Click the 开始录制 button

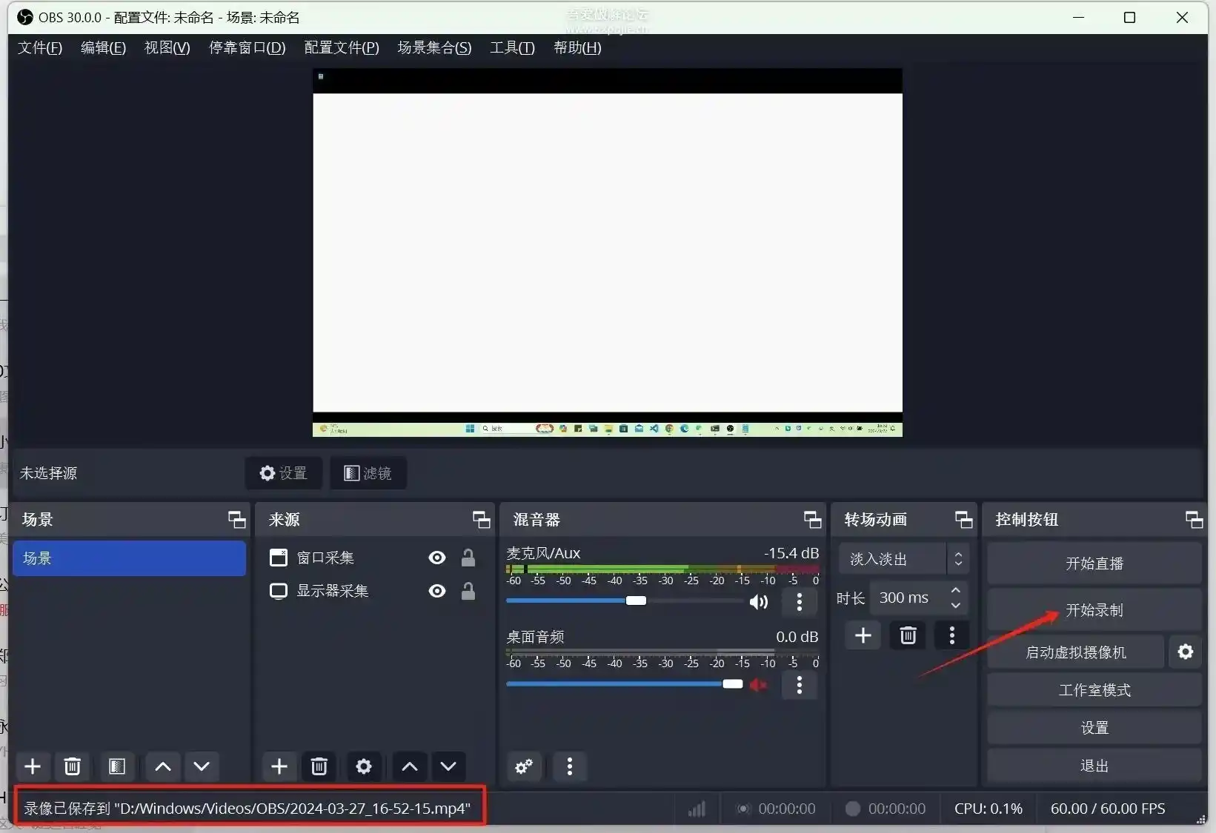point(1094,609)
